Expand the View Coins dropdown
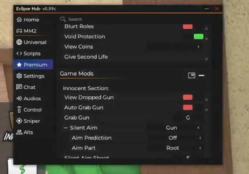249x174 pixels. 174,47
